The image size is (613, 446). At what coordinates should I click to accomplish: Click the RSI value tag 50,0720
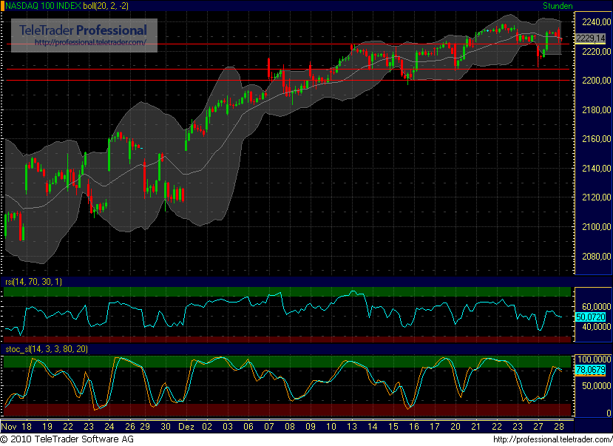(x=589, y=317)
